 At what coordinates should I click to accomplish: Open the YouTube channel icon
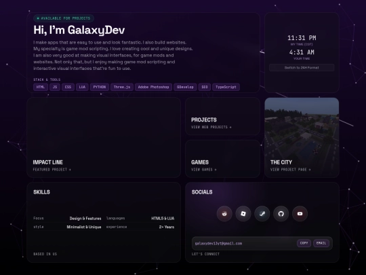point(300,213)
